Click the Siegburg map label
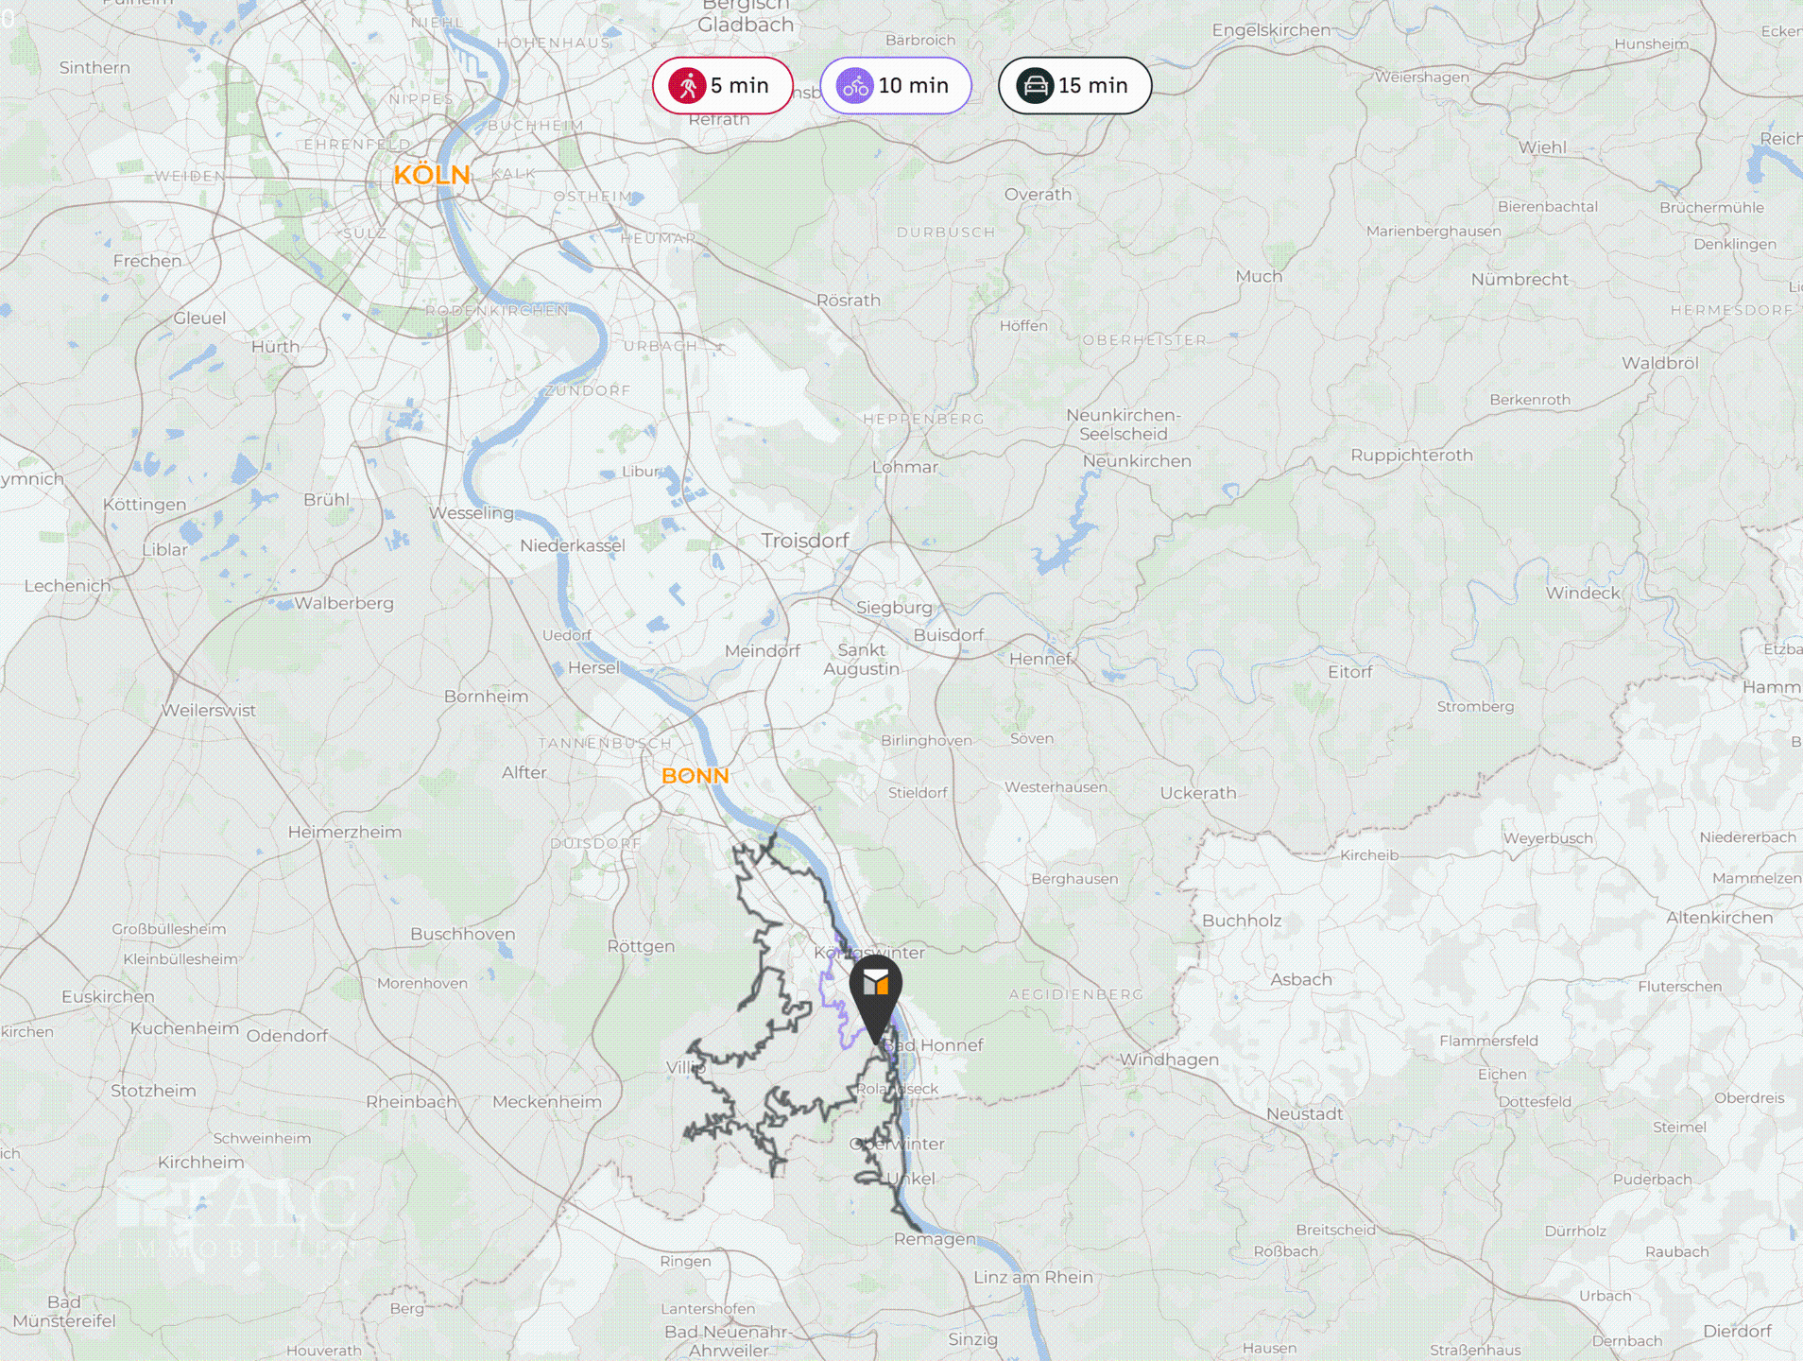 pos(894,608)
